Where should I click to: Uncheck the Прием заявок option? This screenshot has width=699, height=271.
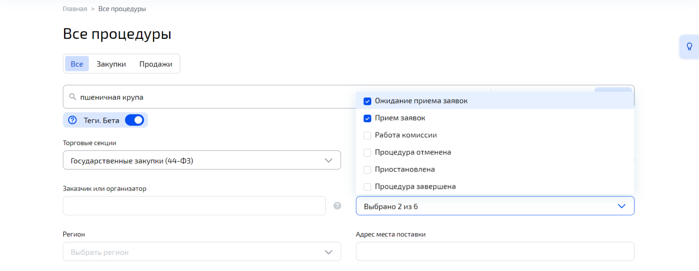[x=367, y=118]
